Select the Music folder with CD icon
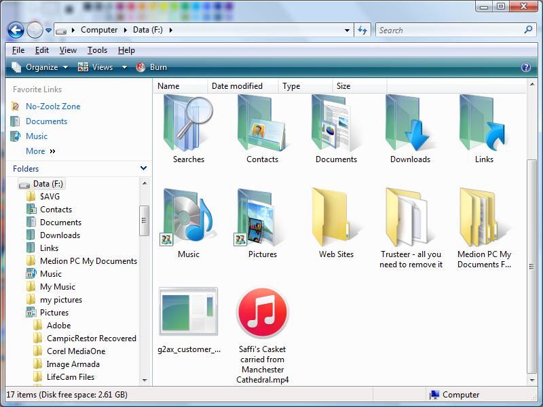 click(x=188, y=218)
